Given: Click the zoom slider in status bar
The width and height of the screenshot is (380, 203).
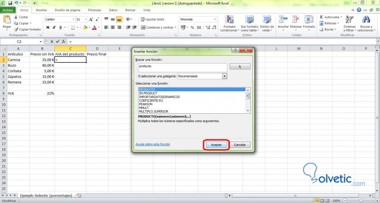Looking at the screenshot, I should (x=360, y=201).
